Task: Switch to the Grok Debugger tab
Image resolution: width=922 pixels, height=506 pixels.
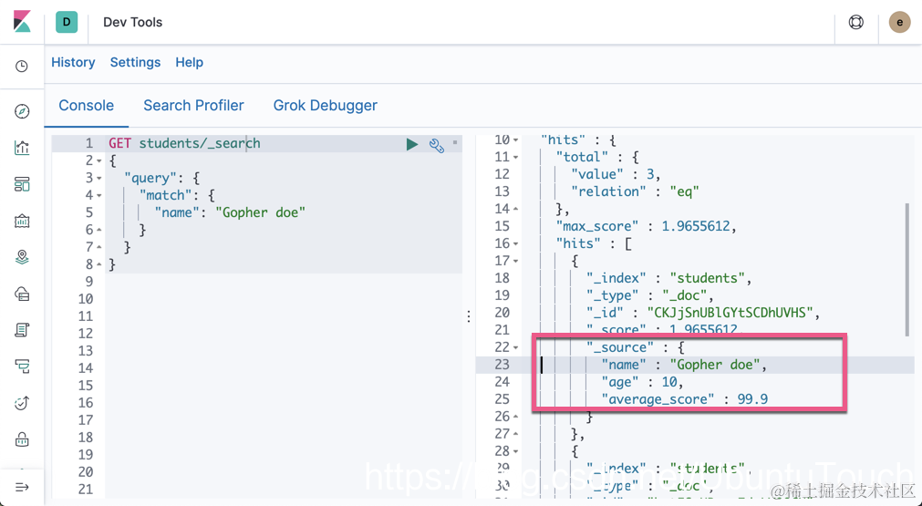Action: point(326,105)
